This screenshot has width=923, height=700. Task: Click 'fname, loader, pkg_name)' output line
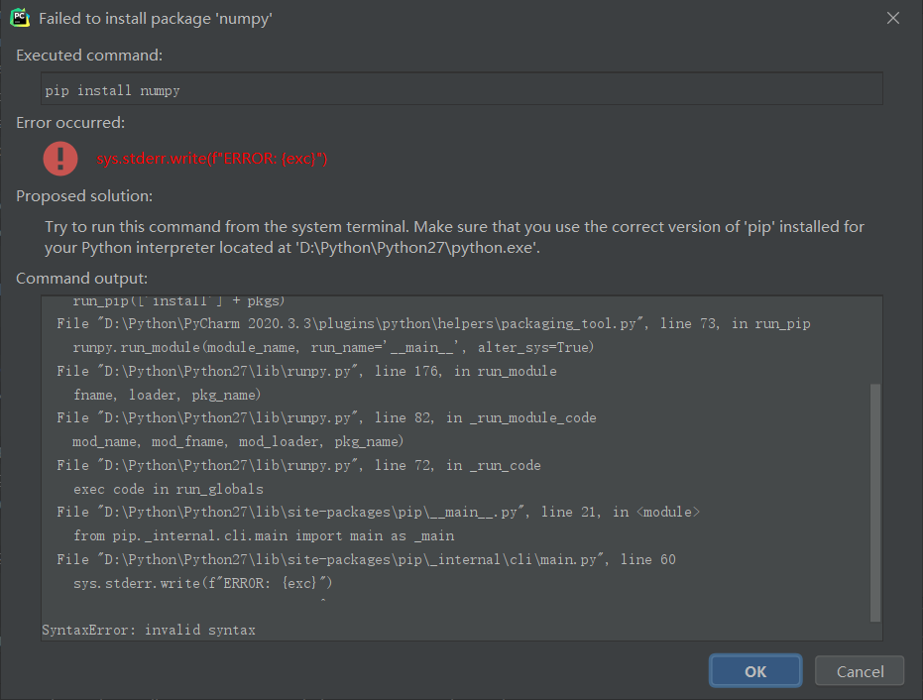tap(167, 395)
